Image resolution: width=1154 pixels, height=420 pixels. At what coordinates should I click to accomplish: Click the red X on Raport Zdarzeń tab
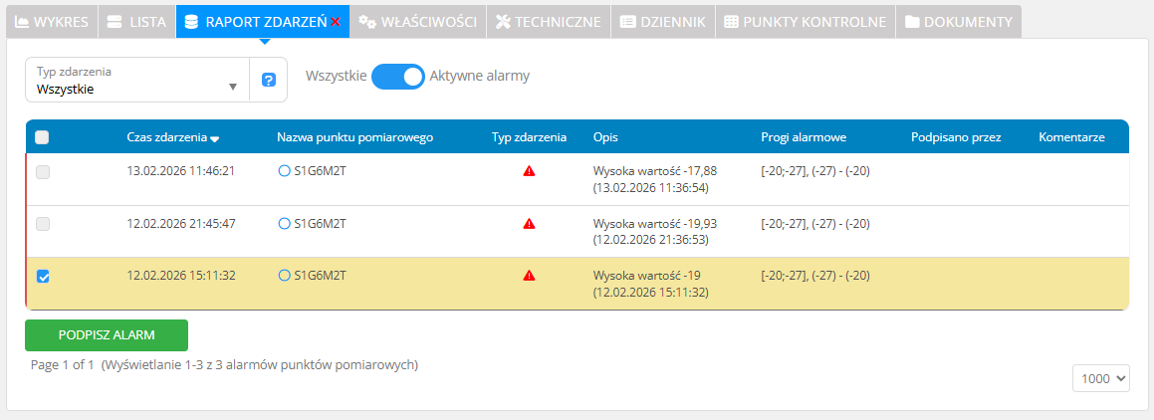[336, 22]
